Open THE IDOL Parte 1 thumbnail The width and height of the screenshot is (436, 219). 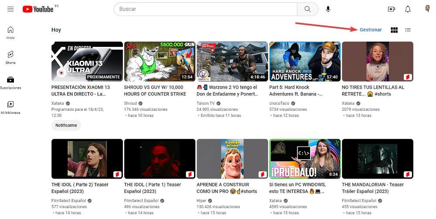click(x=160, y=159)
